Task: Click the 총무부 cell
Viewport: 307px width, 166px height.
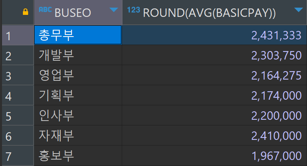Action: (78, 35)
